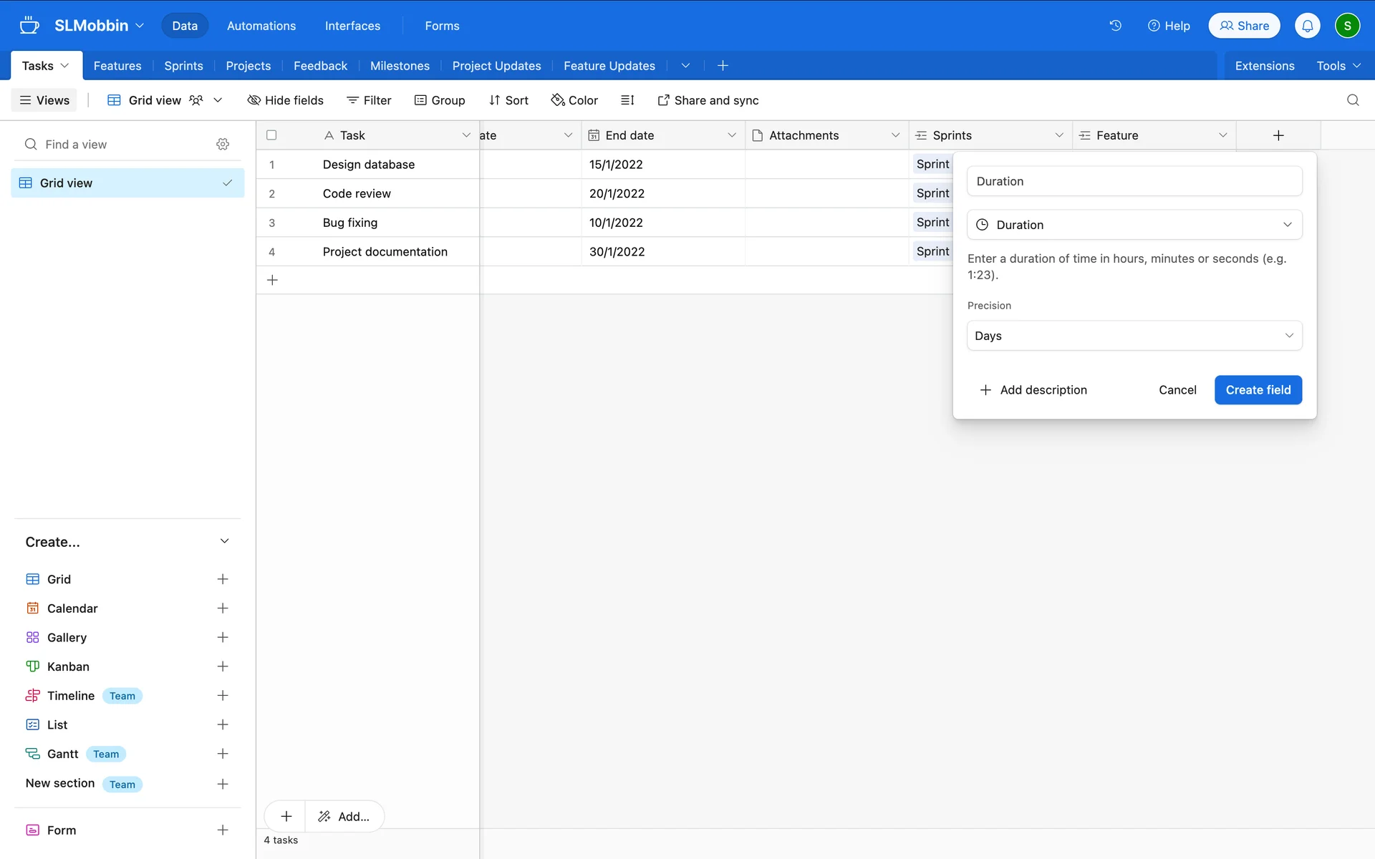
Task: Click the field name input
Action: coord(1134,181)
